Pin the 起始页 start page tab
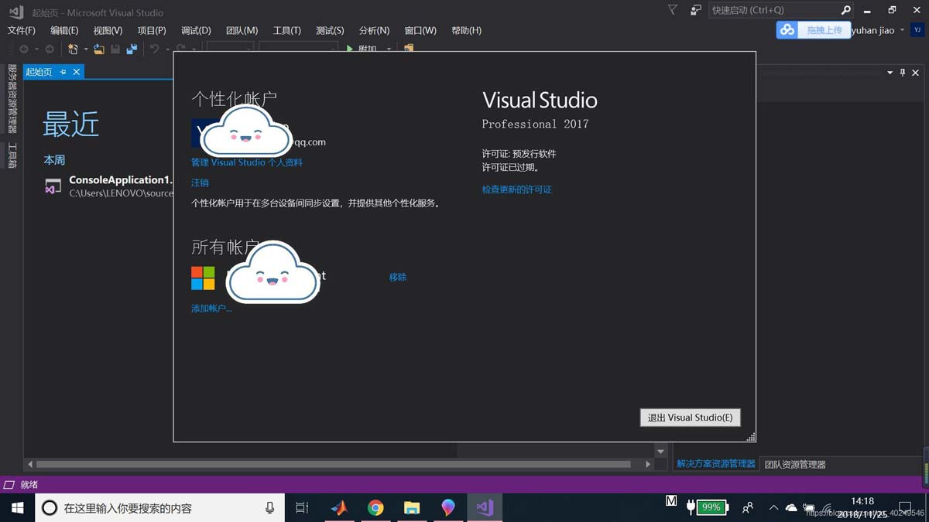The width and height of the screenshot is (929, 522). pos(63,72)
